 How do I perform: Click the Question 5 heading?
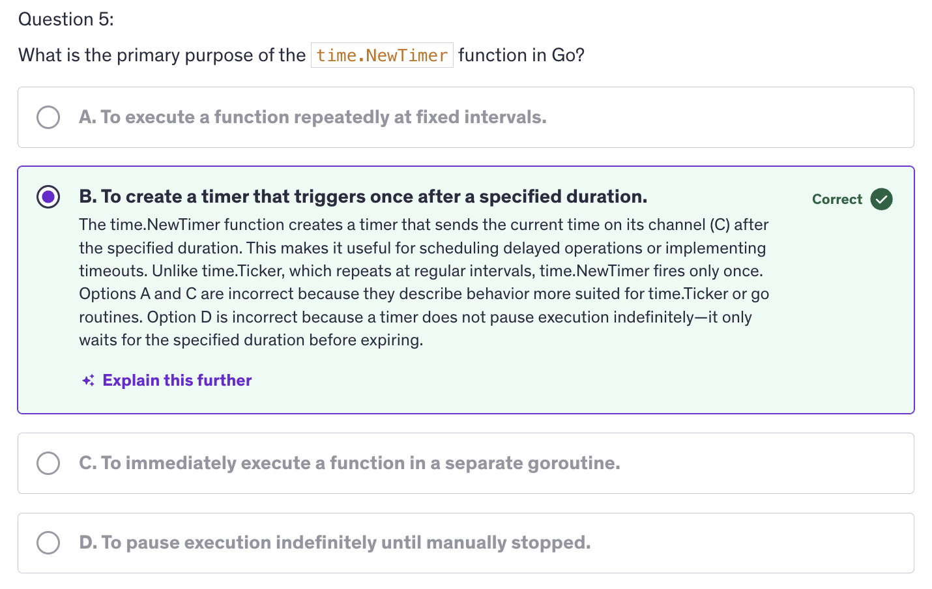coord(65,19)
